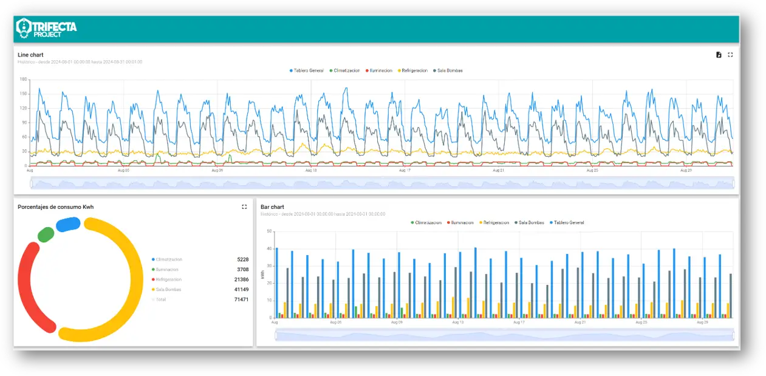766x376 pixels.
Task: Hide Refrigeracion series in Line chart legend
Action: [x=413, y=70]
